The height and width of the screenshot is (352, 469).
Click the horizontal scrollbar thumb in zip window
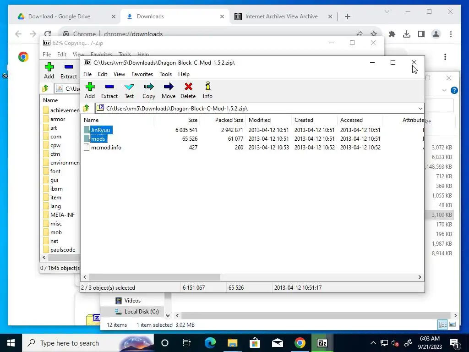point(154,277)
